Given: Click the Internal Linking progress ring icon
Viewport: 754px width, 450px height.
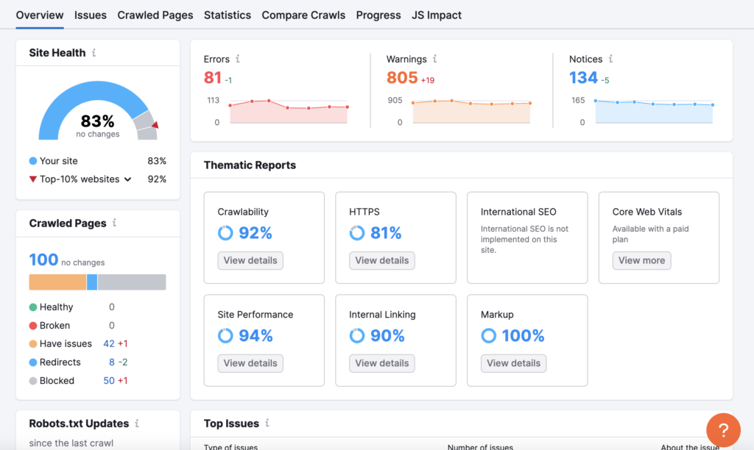Looking at the screenshot, I should (357, 335).
